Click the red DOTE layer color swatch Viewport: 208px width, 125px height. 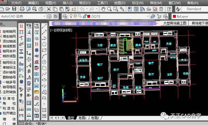[88, 16]
